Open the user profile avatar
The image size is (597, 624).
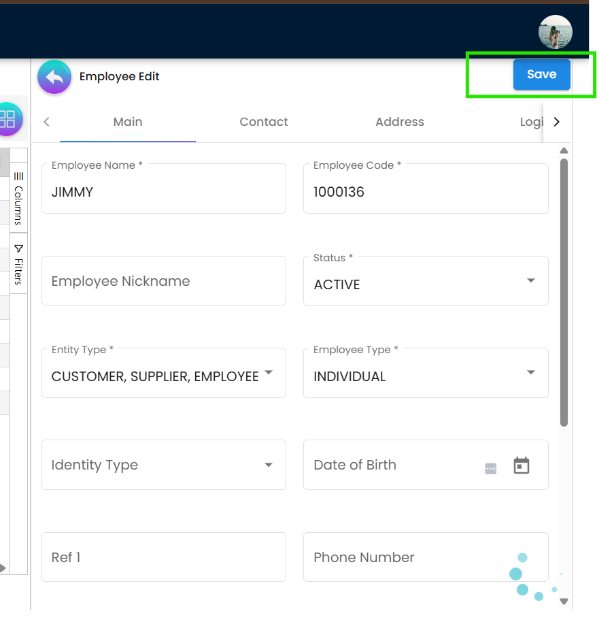point(555,32)
